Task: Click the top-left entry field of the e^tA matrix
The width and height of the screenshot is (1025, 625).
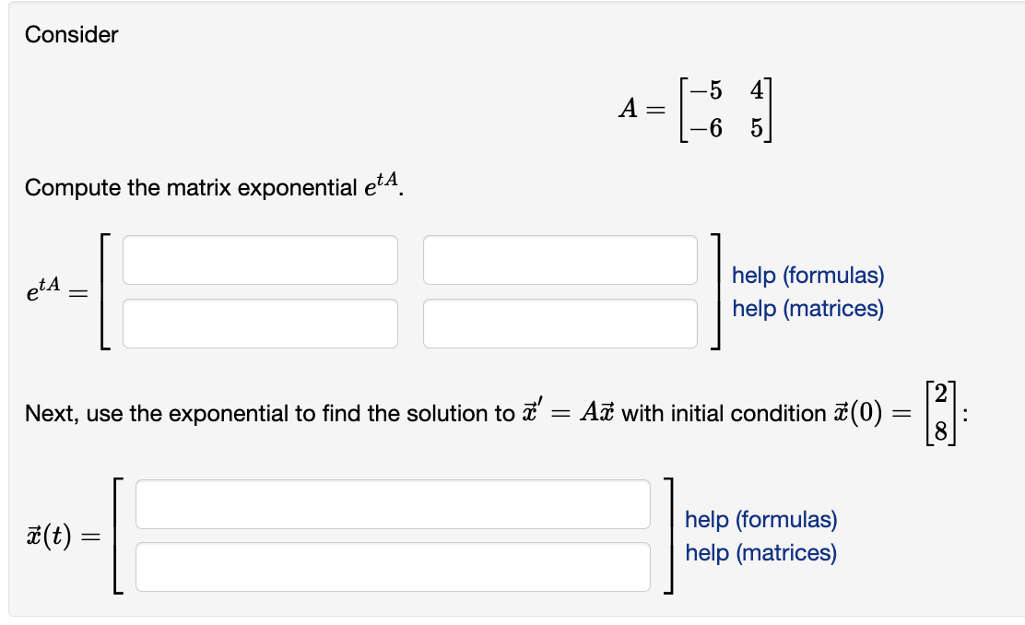Action: click(261, 259)
